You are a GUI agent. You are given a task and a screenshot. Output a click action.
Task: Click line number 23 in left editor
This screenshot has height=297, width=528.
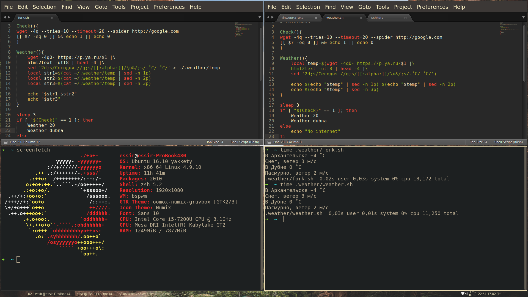(8, 131)
